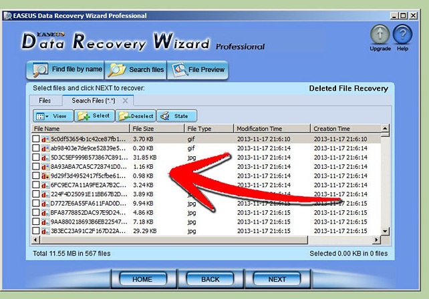The width and height of the screenshot is (429, 299).
Task: Select checkbox for 6FC9EC7A11A9FE2A7B2C file
Action: coord(36,185)
